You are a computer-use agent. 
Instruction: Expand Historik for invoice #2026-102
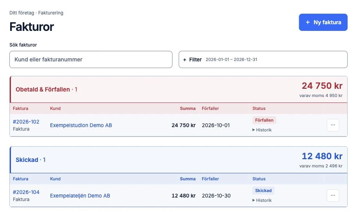[262, 130]
